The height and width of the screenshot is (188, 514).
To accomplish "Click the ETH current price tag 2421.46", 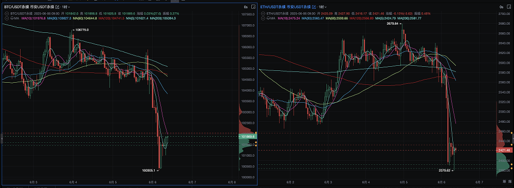I will [505, 151].
